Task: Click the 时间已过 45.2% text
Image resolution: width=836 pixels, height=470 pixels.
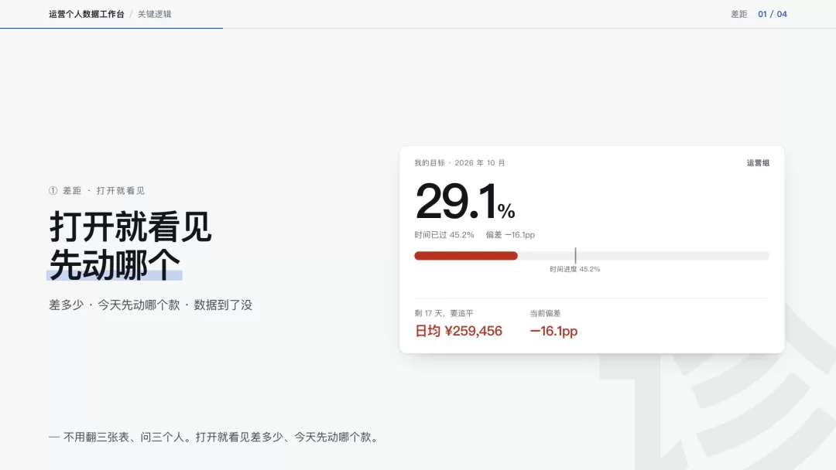Action: (444, 235)
